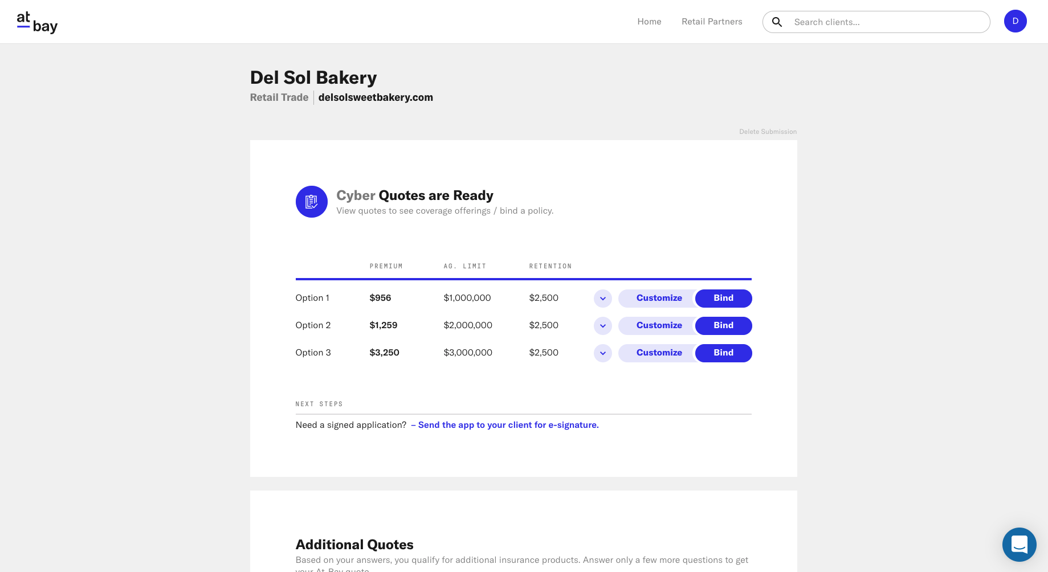Click the Del Sol Bakery title
Screen dimensions: 1048x572
[x=313, y=77]
